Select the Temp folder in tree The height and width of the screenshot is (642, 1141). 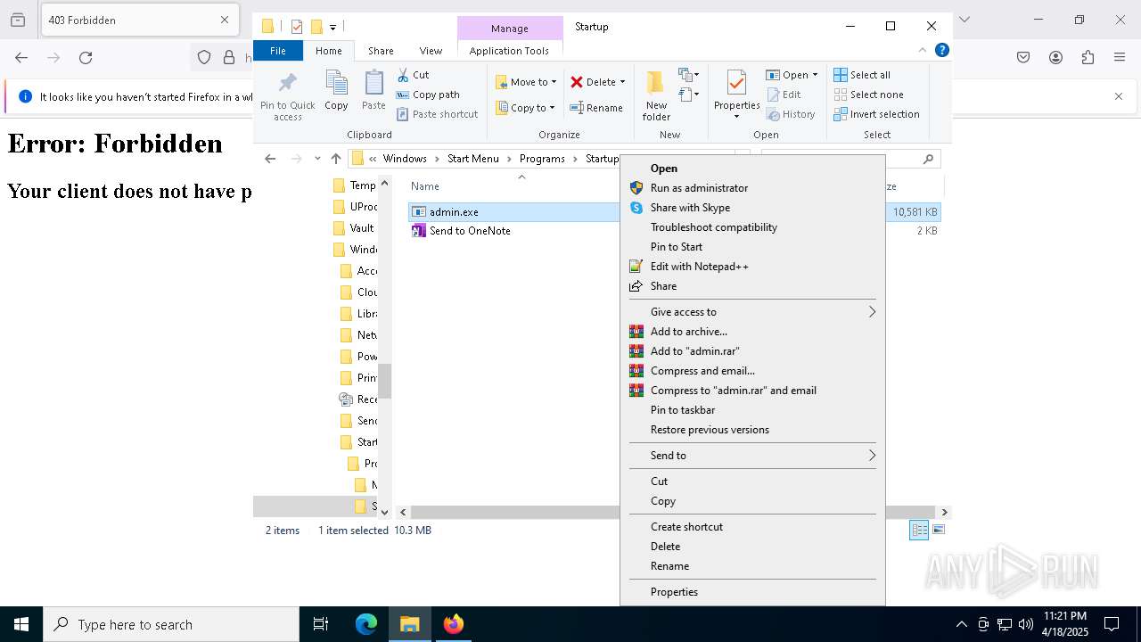355,185
